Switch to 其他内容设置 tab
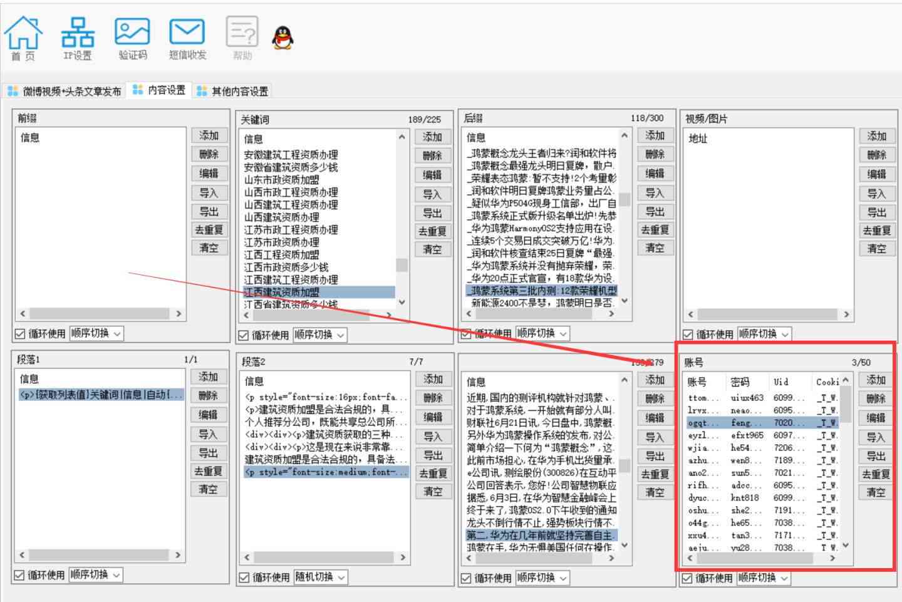Screen dimensions: 902x602 [232, 91]
